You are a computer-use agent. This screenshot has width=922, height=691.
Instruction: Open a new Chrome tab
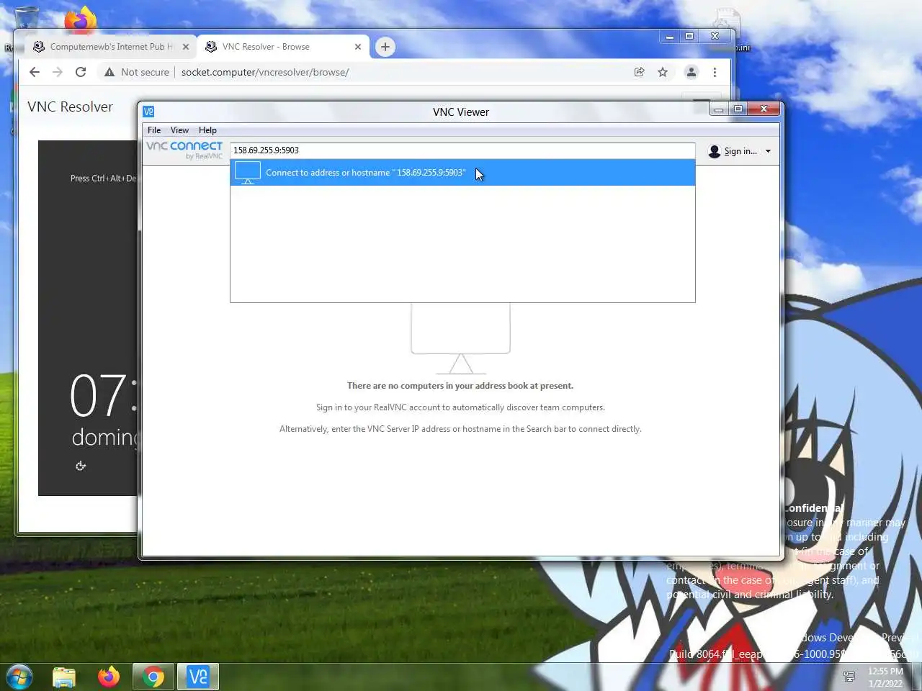coord(385,47)
